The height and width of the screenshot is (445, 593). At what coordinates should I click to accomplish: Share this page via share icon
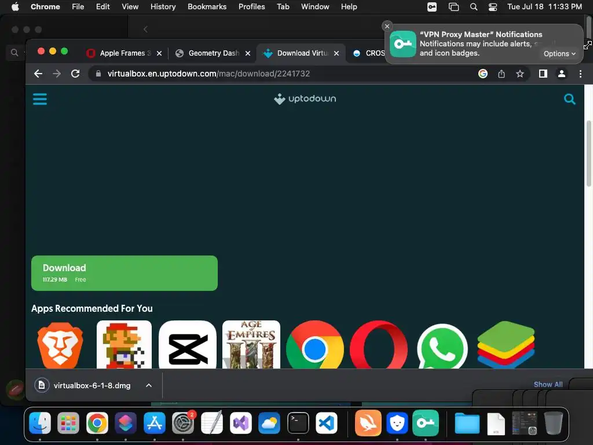[502, 74]
